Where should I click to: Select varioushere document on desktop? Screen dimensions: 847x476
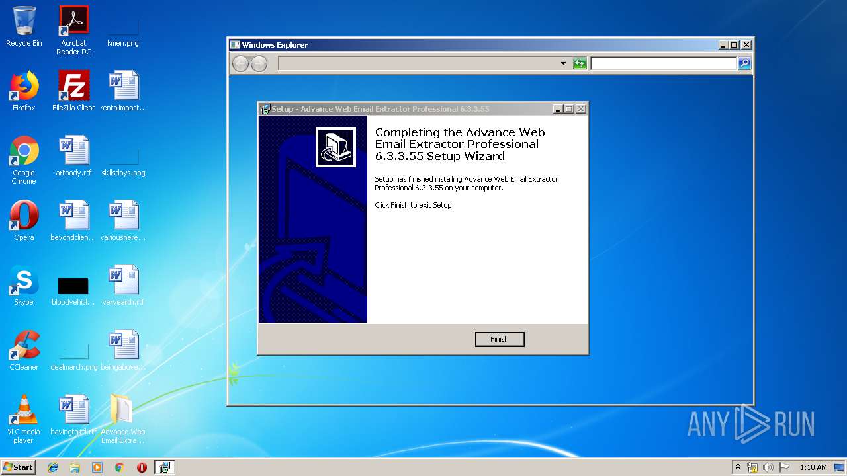click(123, 221)
